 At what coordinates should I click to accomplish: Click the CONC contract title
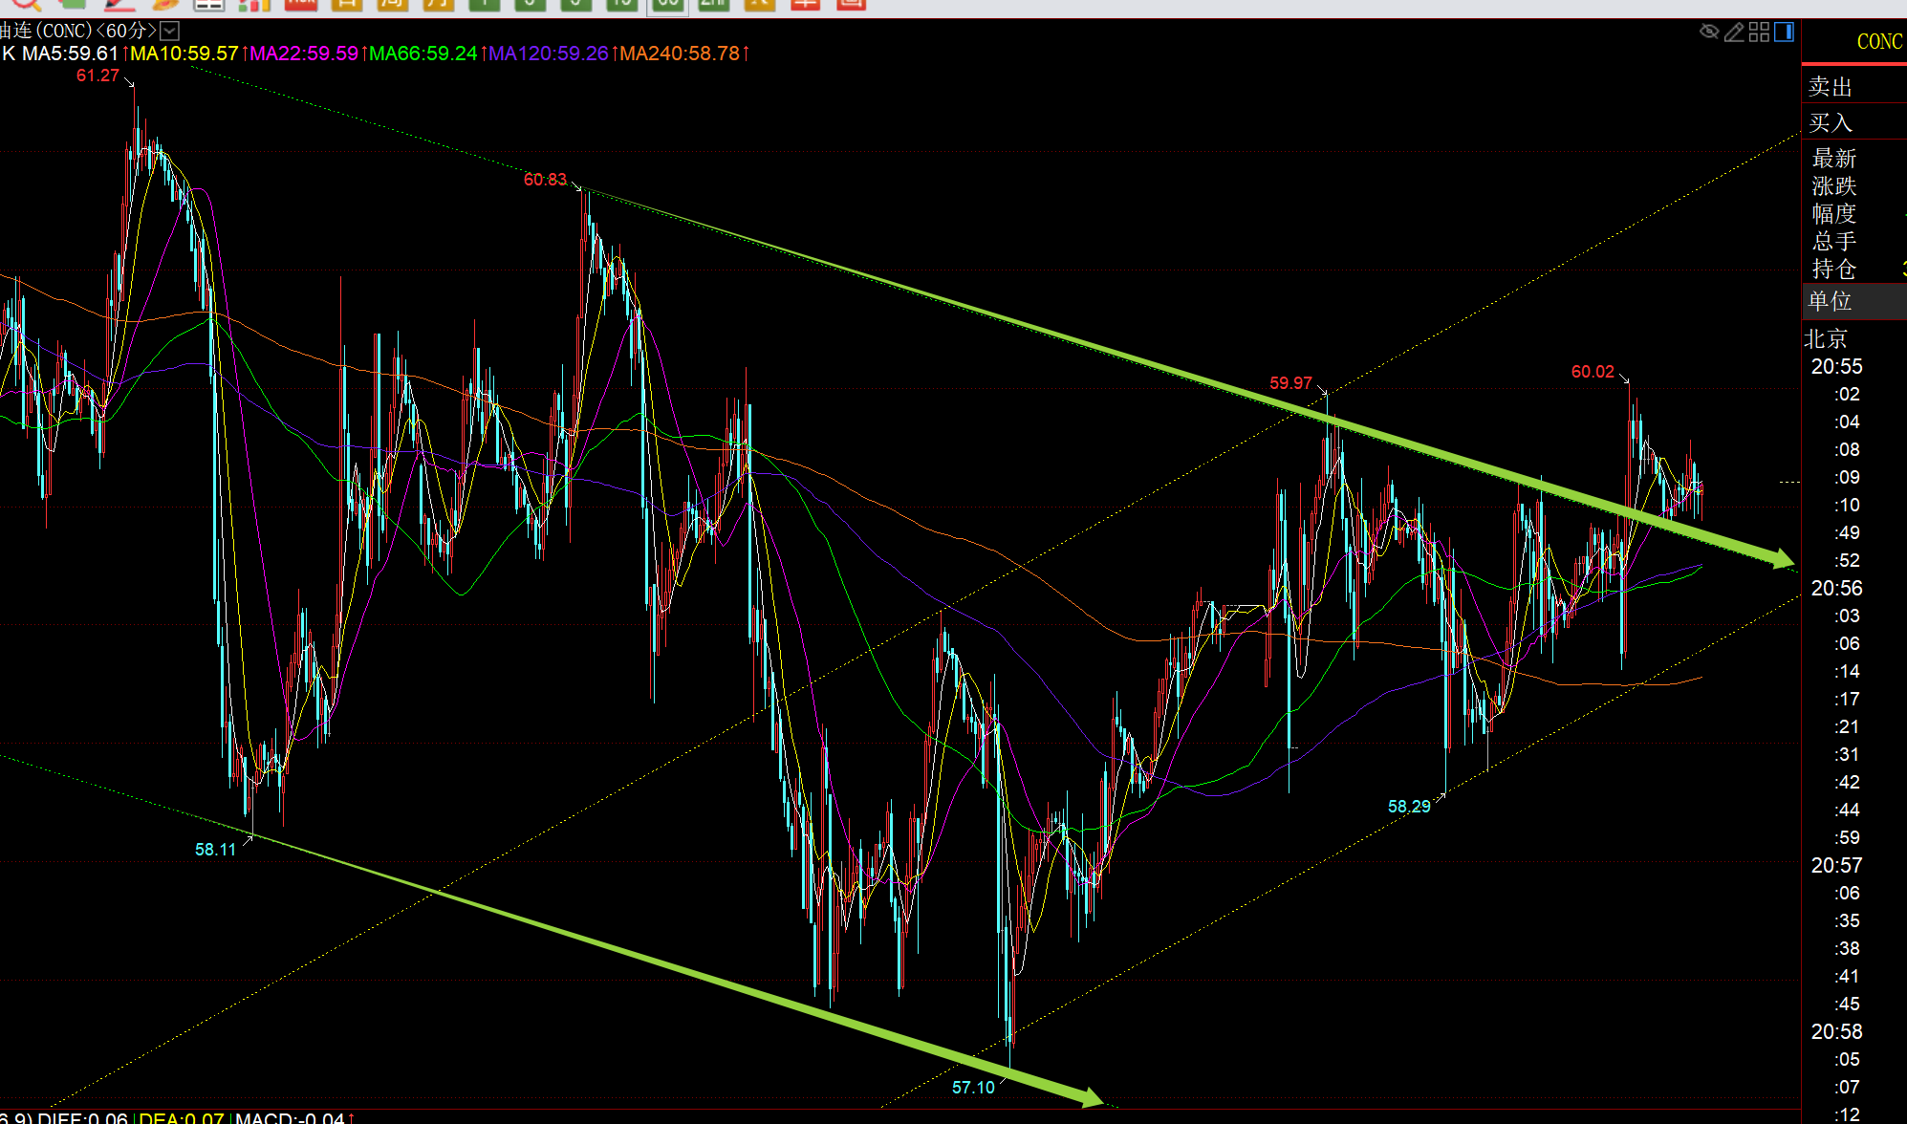pyautogui.click(x=1878, y=41)
